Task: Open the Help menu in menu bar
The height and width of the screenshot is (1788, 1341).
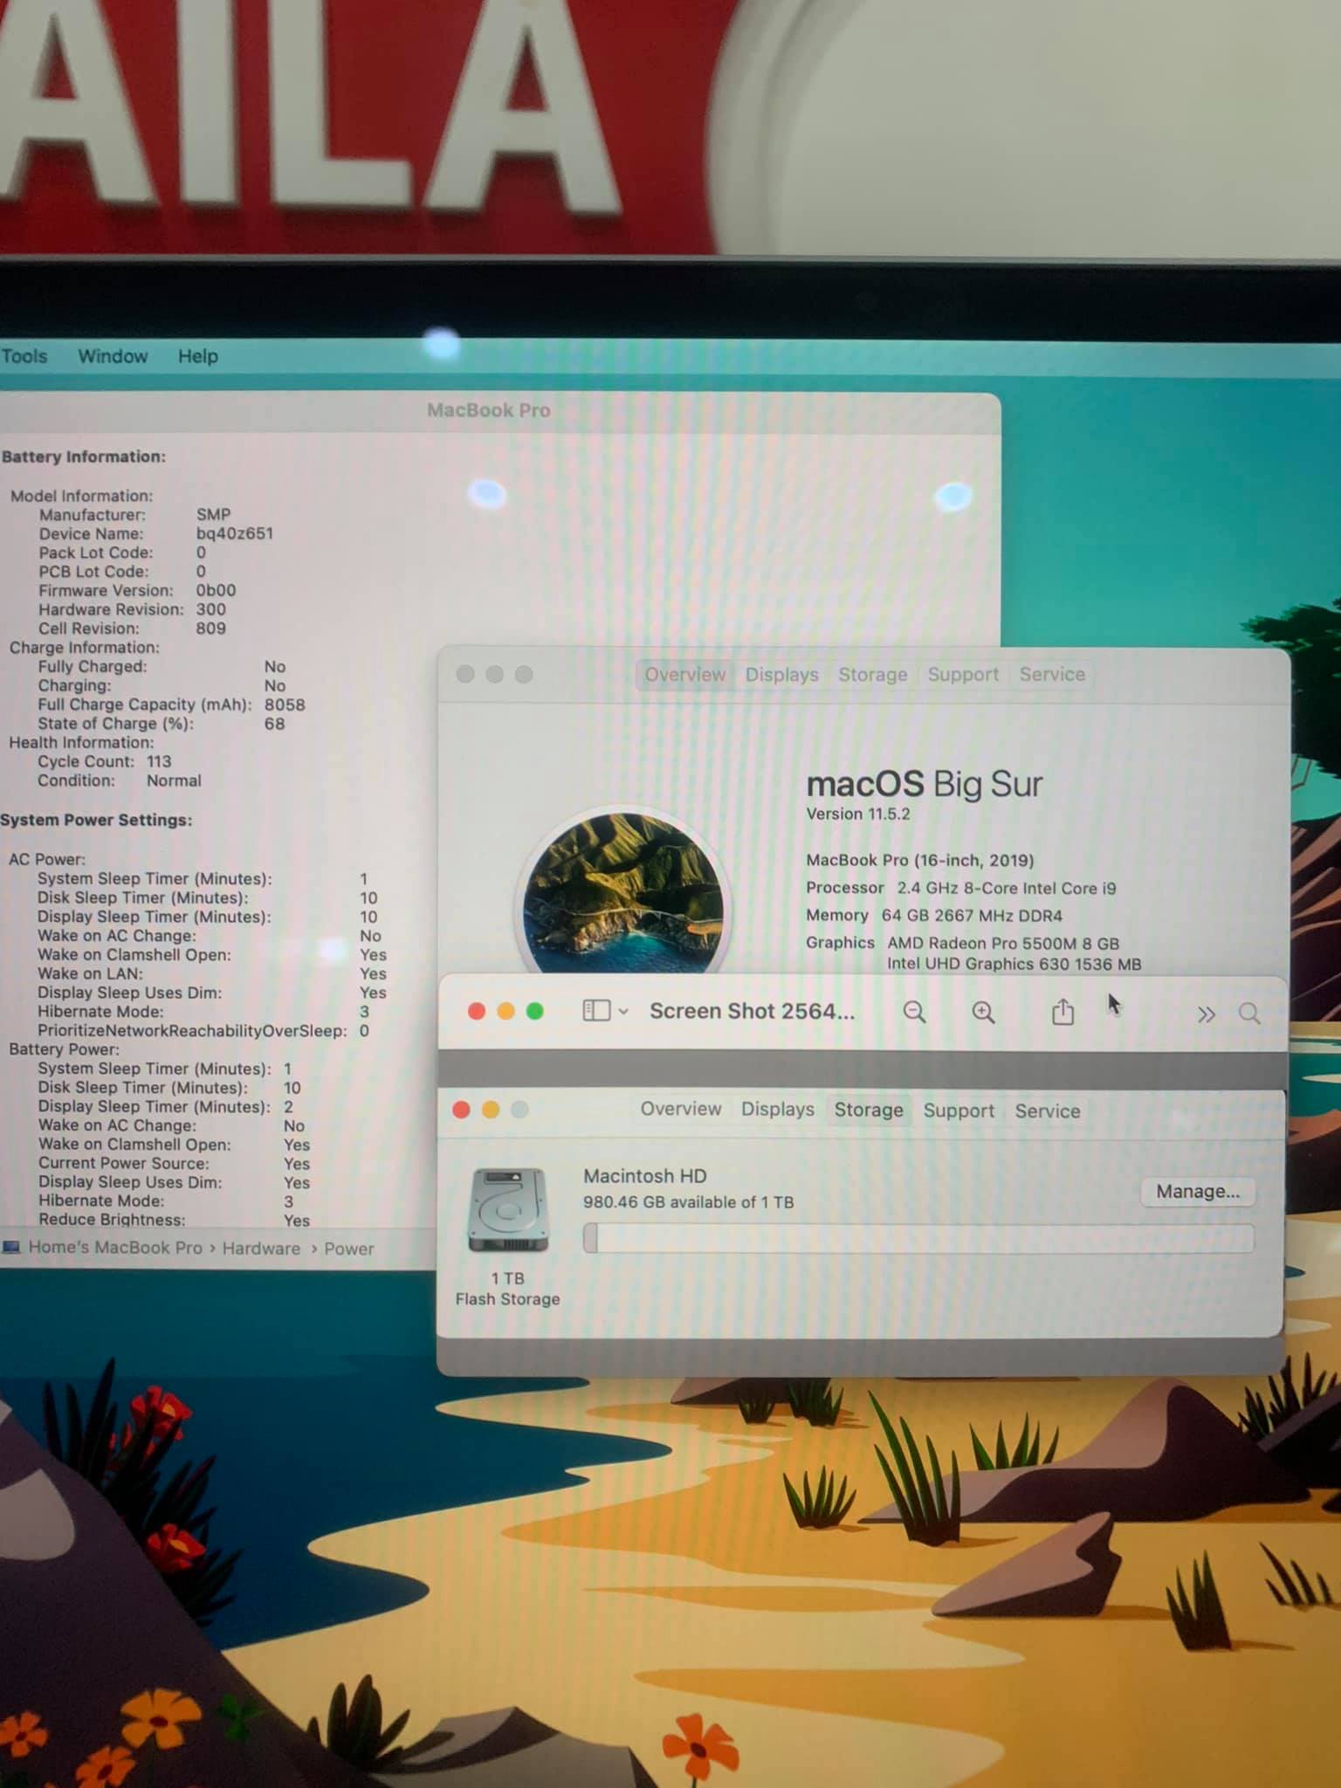Action: point(198,356)
